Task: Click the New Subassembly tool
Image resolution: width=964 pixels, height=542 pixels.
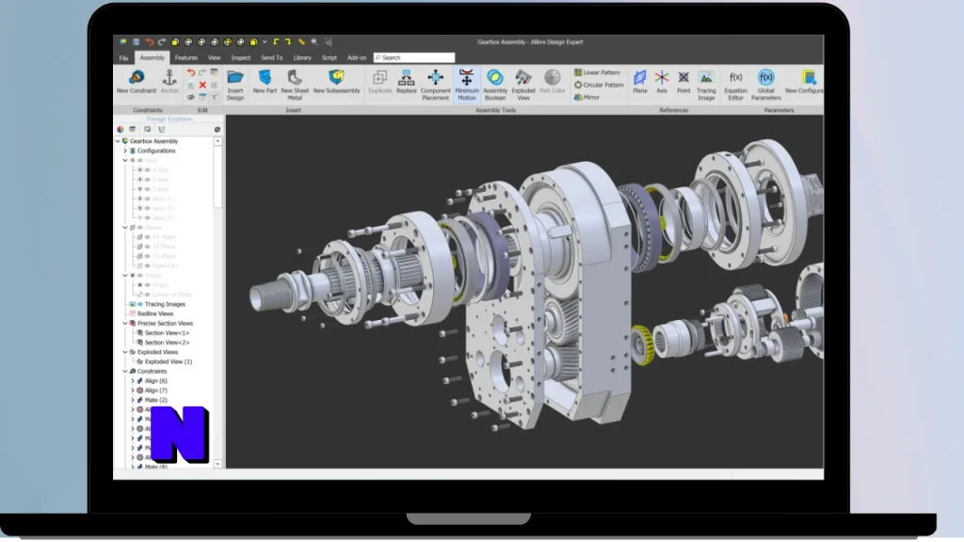Action: click(336, 82)
